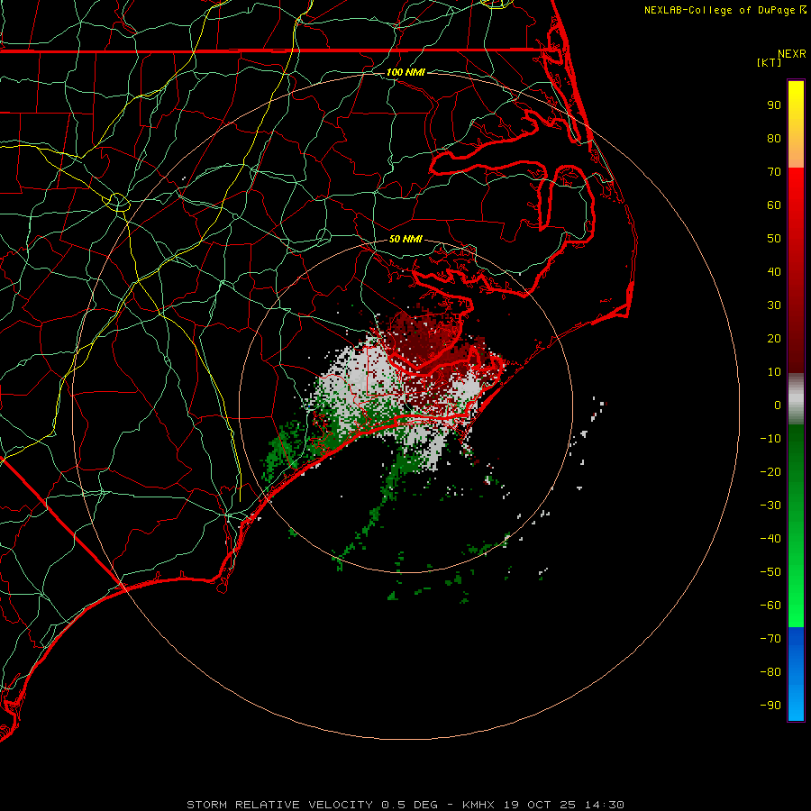
Task: Click the -70 value on the velocity scale
Action: [770, 639]
